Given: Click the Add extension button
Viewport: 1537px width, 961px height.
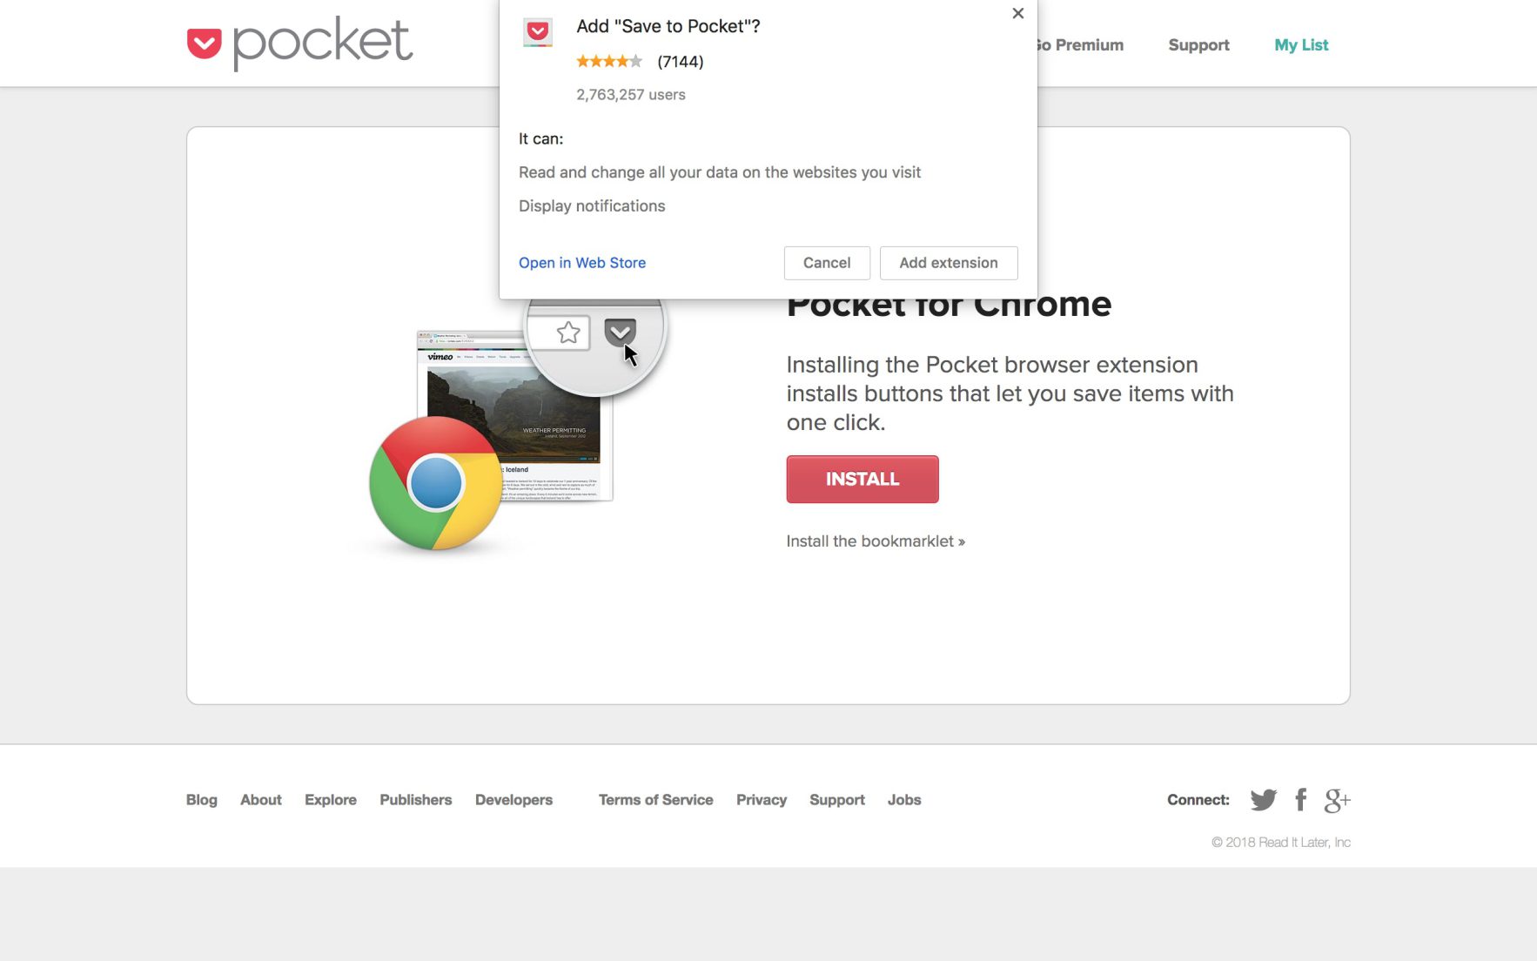Looking at the screenshot, I should tap(948, 263).
